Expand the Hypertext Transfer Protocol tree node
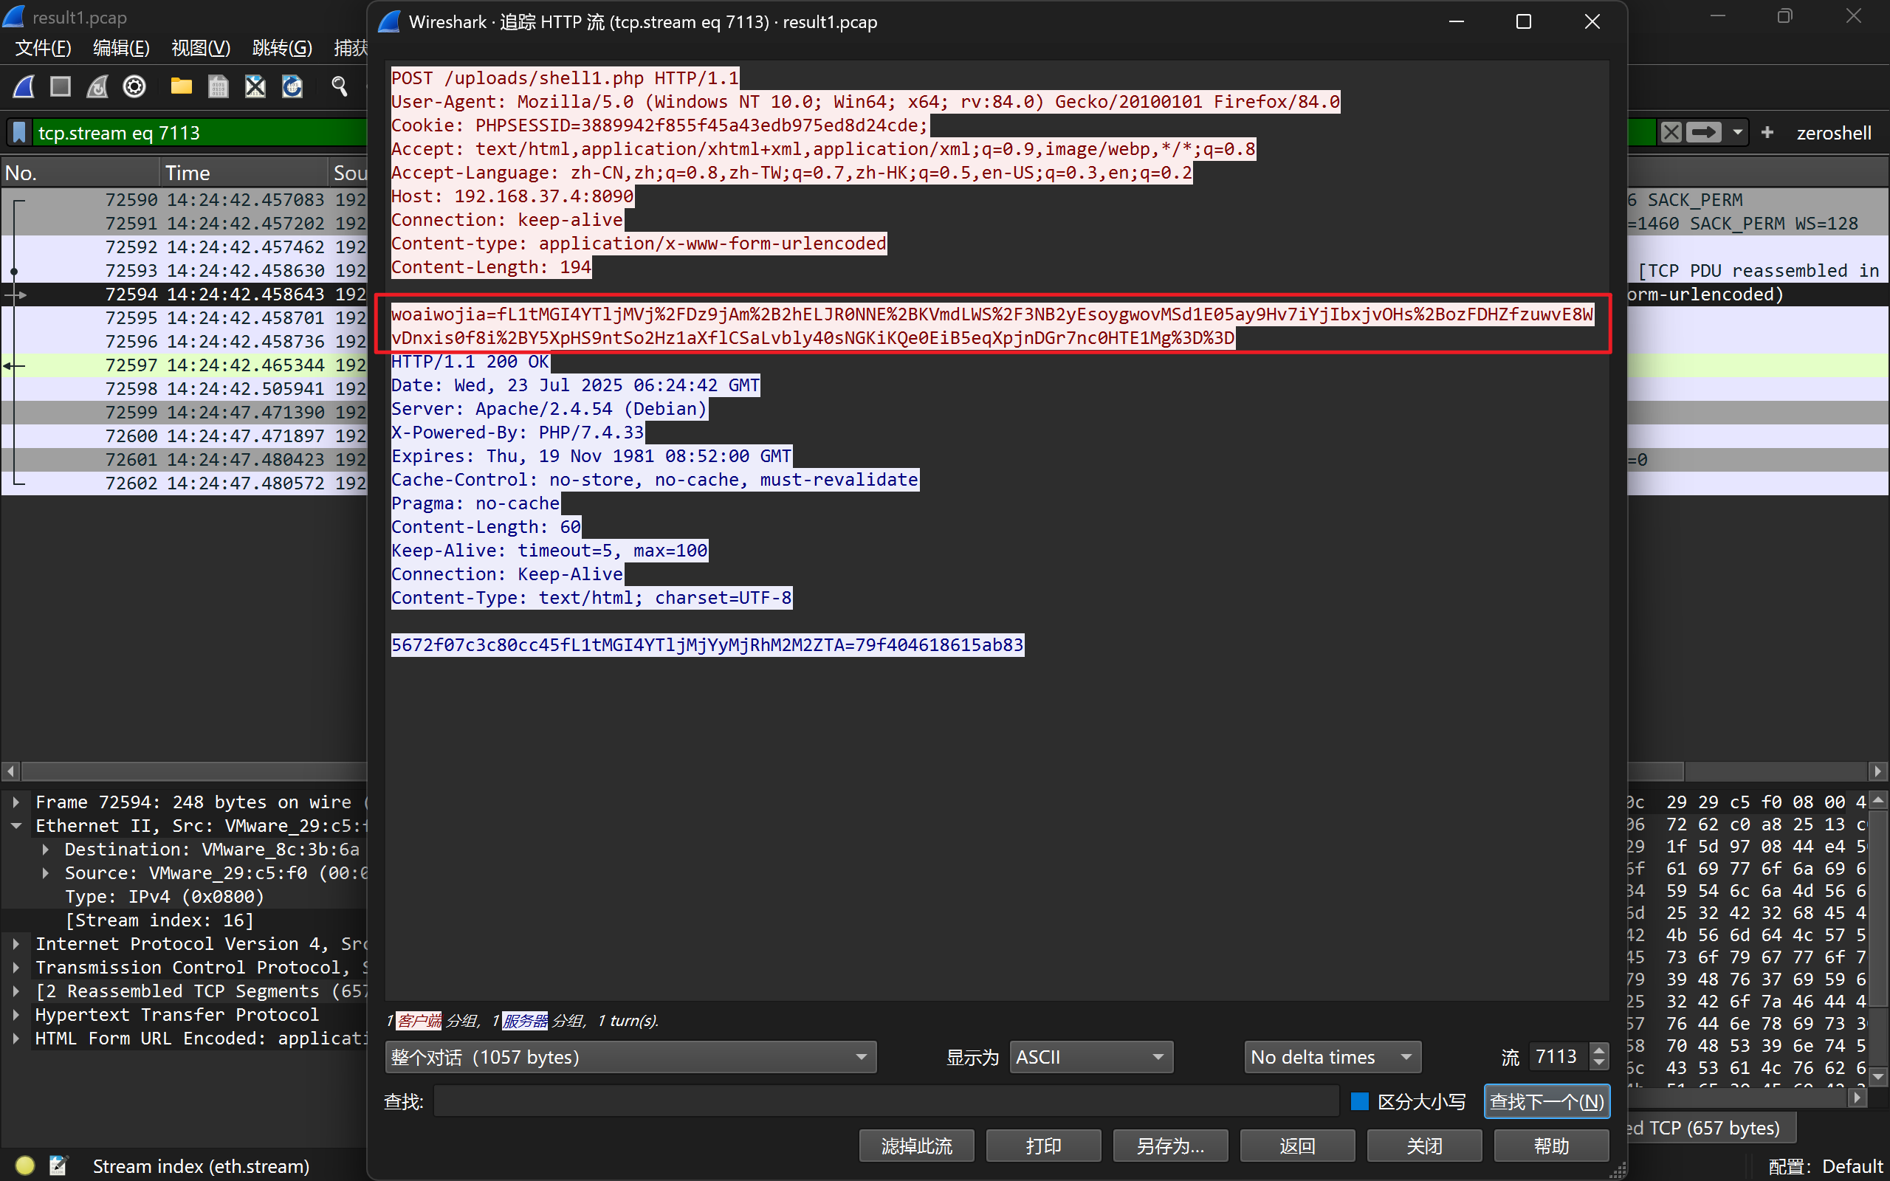The height and width of the screenshot is (1181, 1890). [16, 1015]
